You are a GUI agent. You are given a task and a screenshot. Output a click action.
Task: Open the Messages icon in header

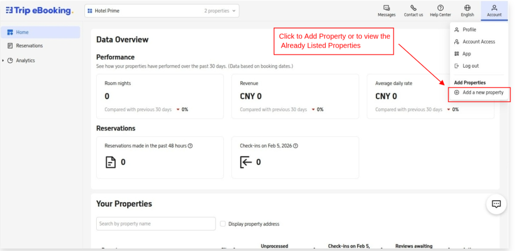click(386, 8)
